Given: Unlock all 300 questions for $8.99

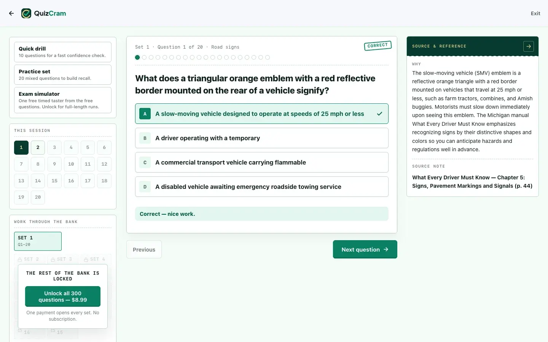Looking at the screenshot, I should tap(63, 296).
